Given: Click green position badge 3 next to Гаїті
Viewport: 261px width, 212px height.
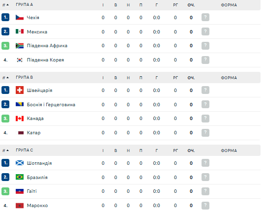Looking at the screenshot, I should (x=5, y=191).
